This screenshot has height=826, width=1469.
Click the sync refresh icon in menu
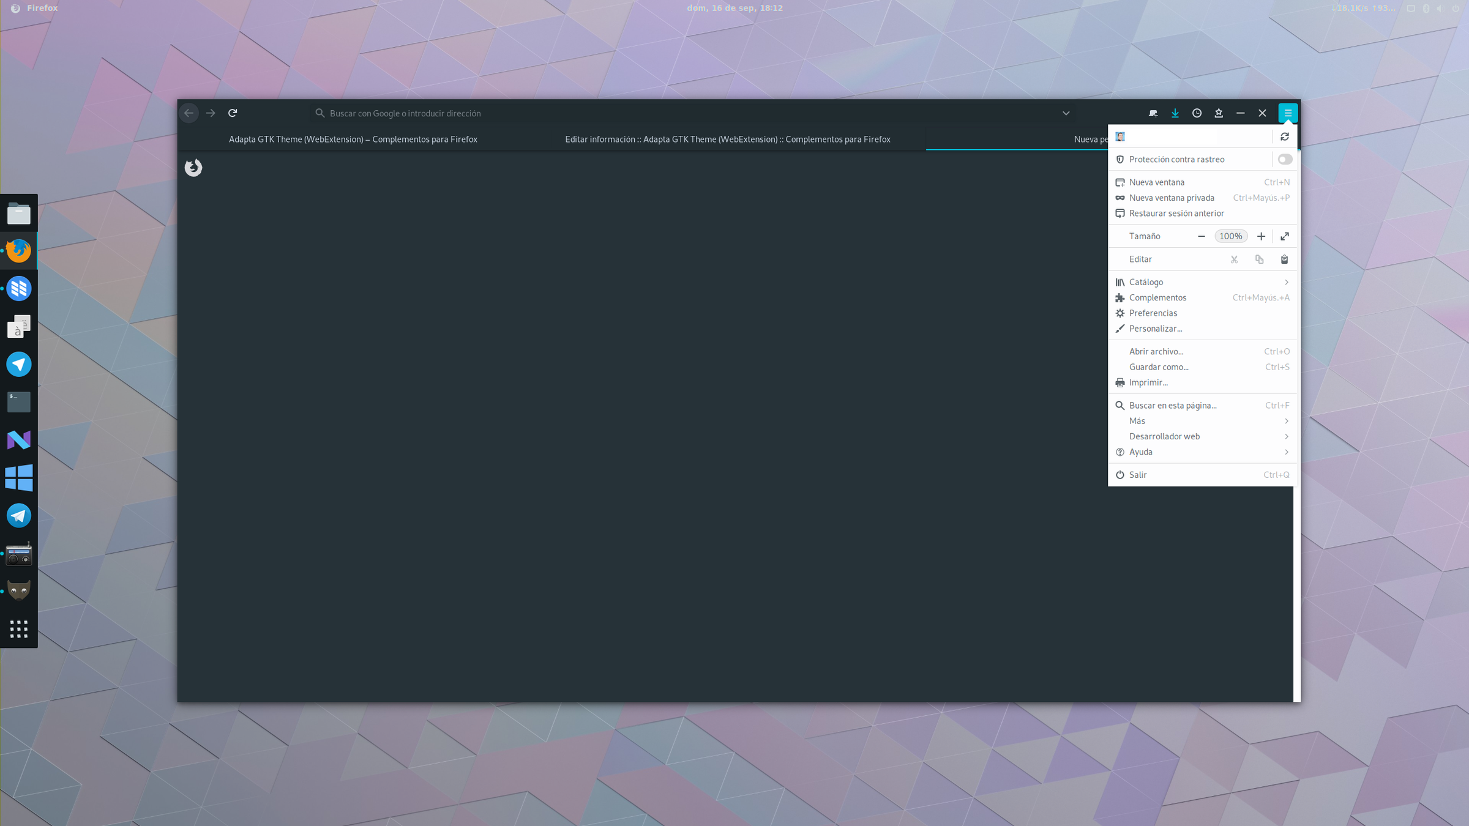click(x=1285, y=136)
